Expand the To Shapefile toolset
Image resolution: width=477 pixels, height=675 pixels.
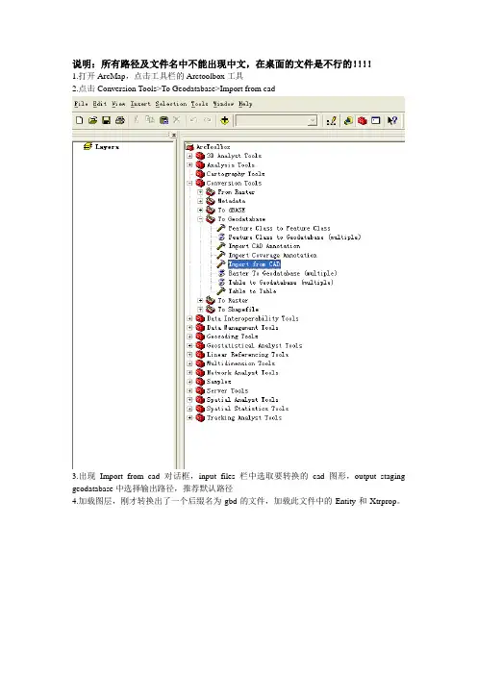click(200, 310)
